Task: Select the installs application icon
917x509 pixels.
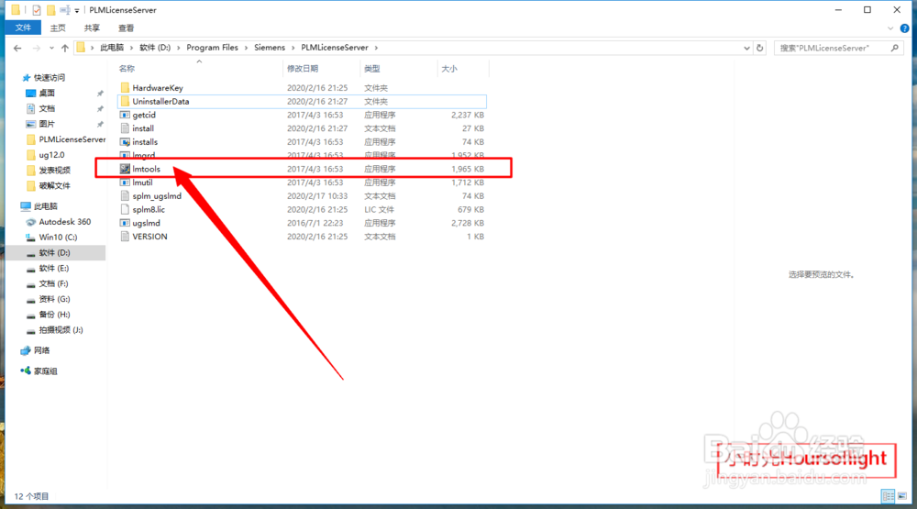Action: point(125,141)
